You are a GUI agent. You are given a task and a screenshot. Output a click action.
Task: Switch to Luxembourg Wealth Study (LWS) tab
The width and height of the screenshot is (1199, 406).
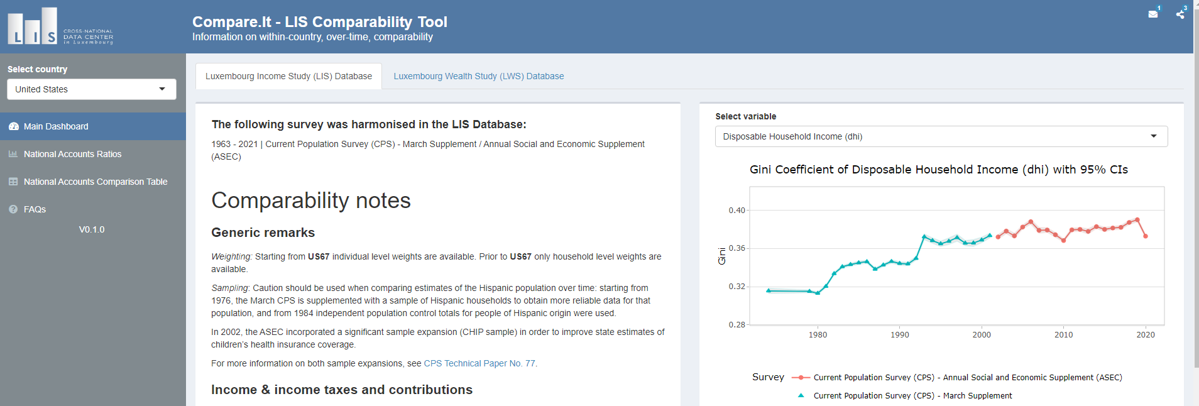478,76
